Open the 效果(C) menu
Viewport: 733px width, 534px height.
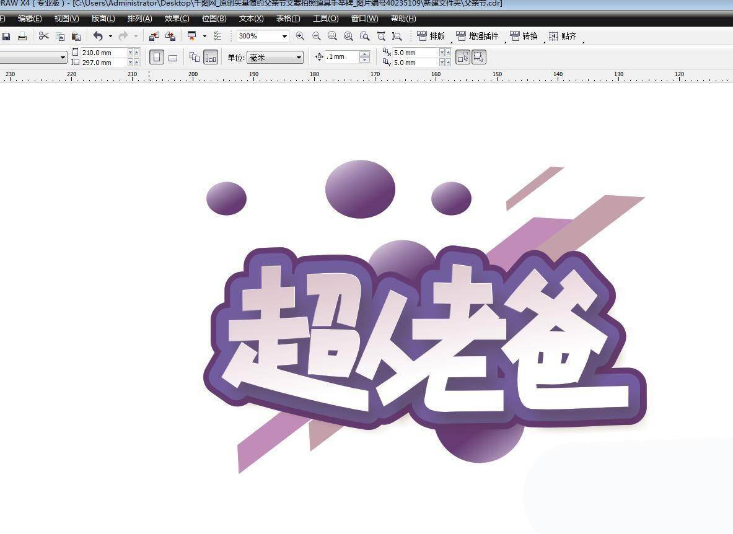pyautogui.click(x=177, y=19)
